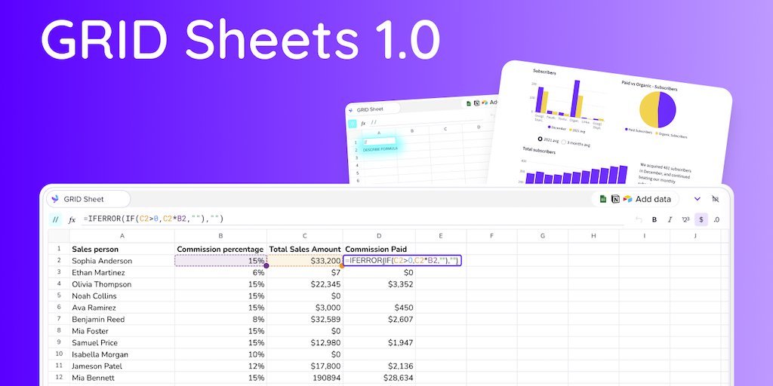Toggle the crossed-out gridlines icon
Viewport: 773px width, 386px height.
(716, 199)
